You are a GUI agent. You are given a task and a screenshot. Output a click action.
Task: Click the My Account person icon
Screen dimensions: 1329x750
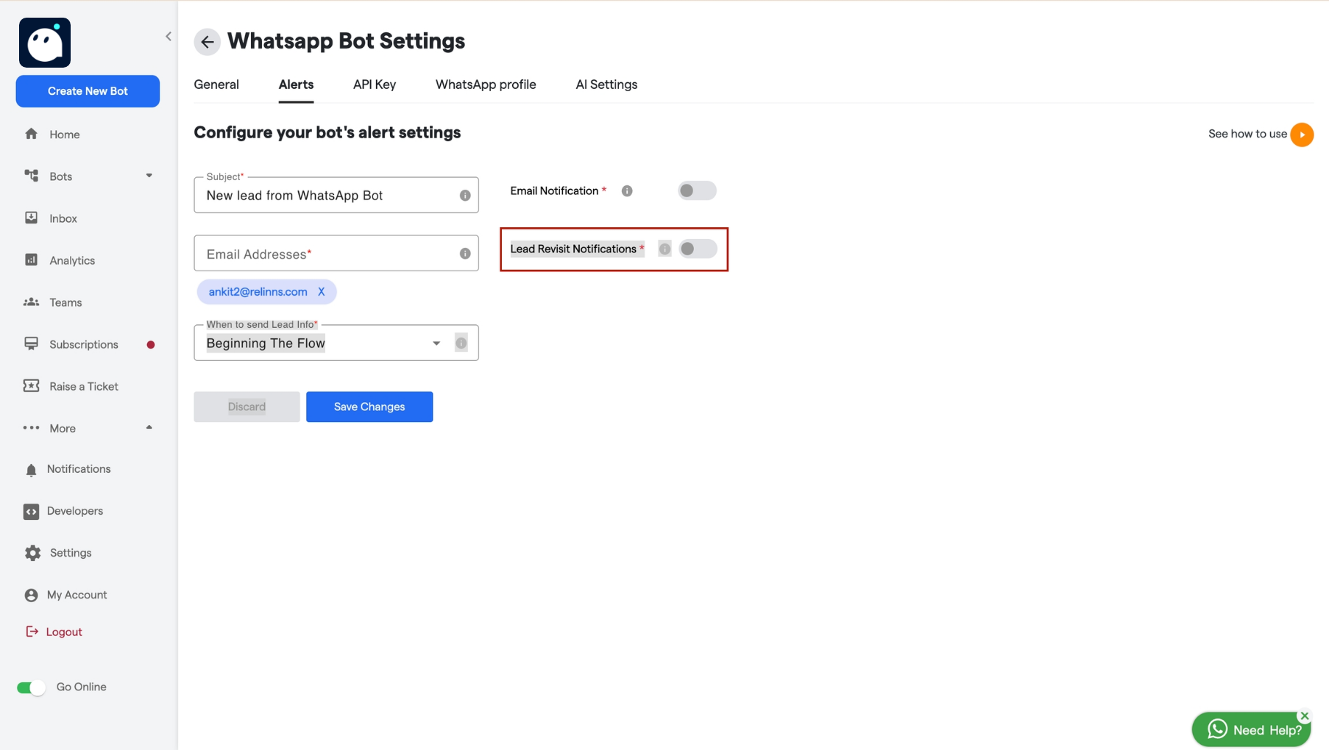point(31,595)
